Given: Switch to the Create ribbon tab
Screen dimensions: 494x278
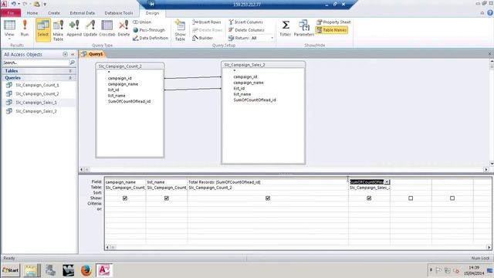Looking at the screenshot, I should [54, 13].
